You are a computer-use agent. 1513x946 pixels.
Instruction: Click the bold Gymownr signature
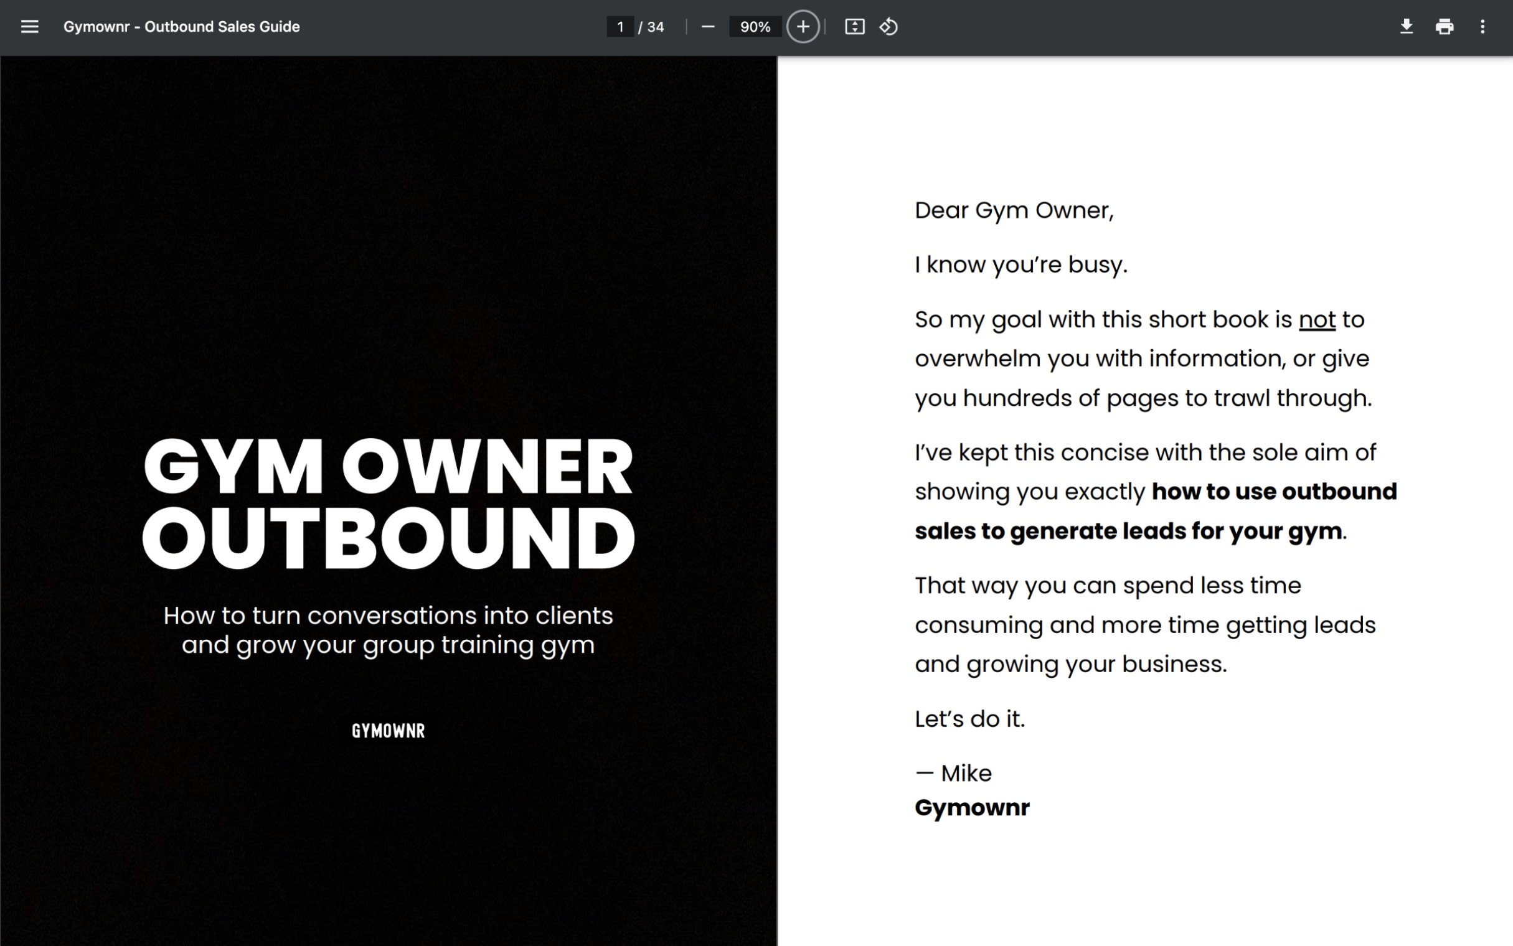tap(972, 807)
